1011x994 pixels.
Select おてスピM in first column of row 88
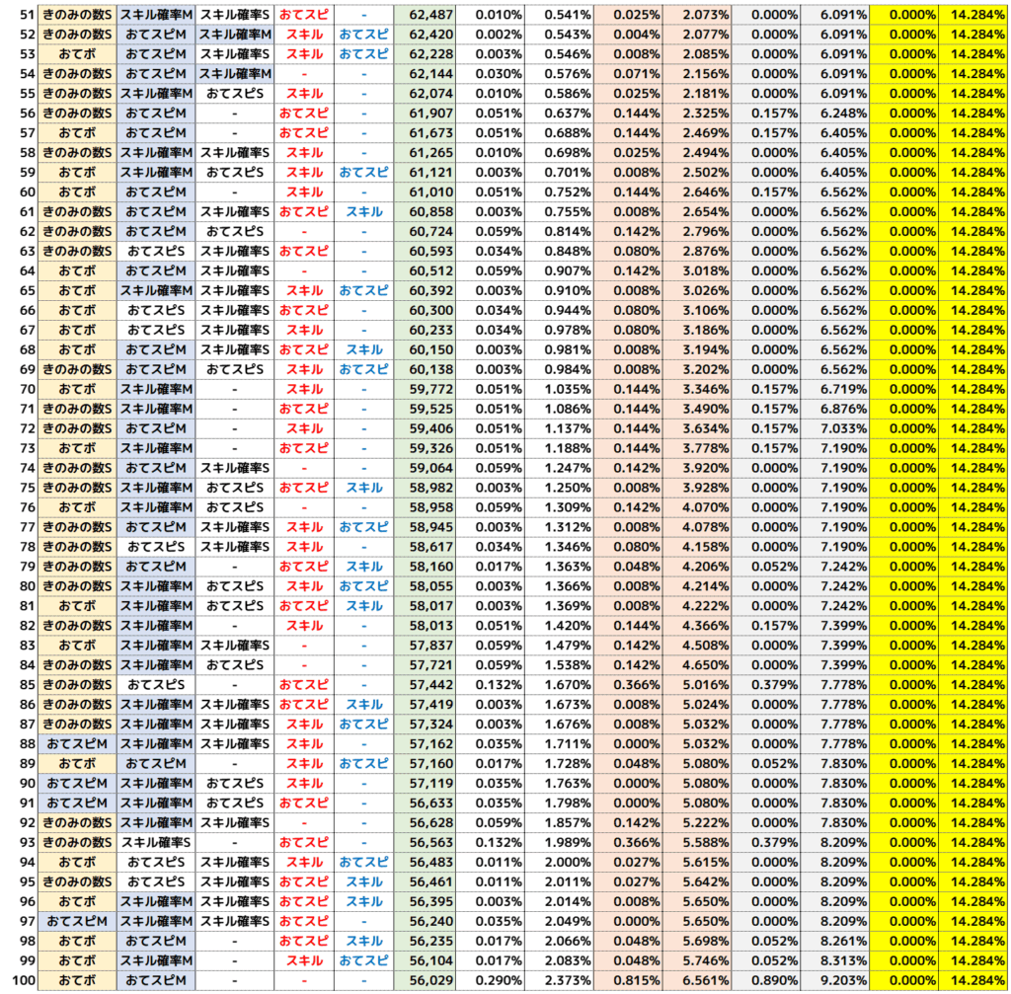pos(77,744)
